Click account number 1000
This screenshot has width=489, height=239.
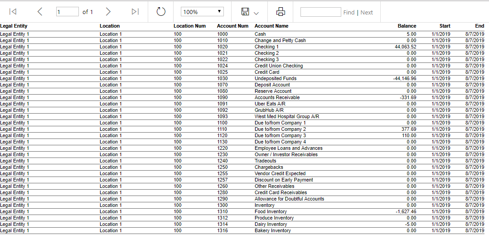coord(223,34)
